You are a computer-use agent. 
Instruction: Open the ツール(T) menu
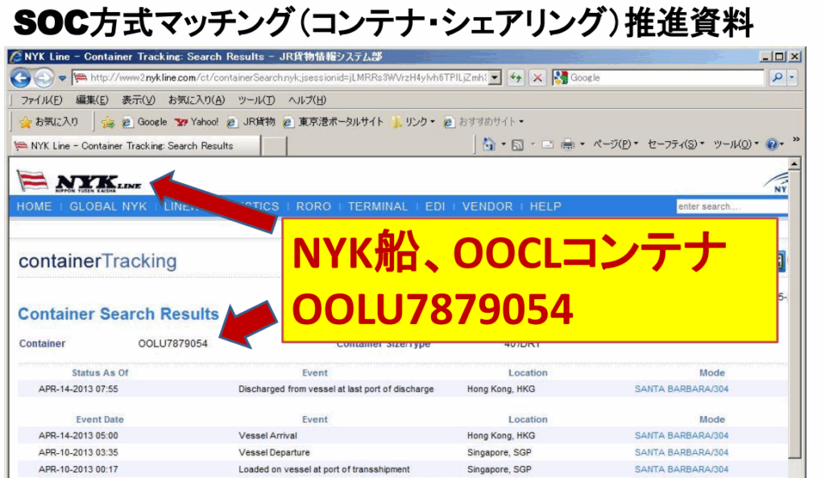click(x=255, y=100)
